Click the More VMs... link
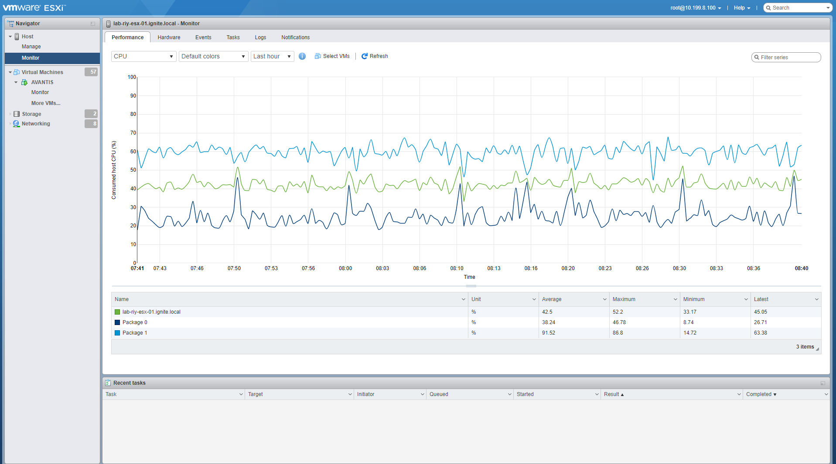Screen dimensions: 836x464 (x=45, y=103)
